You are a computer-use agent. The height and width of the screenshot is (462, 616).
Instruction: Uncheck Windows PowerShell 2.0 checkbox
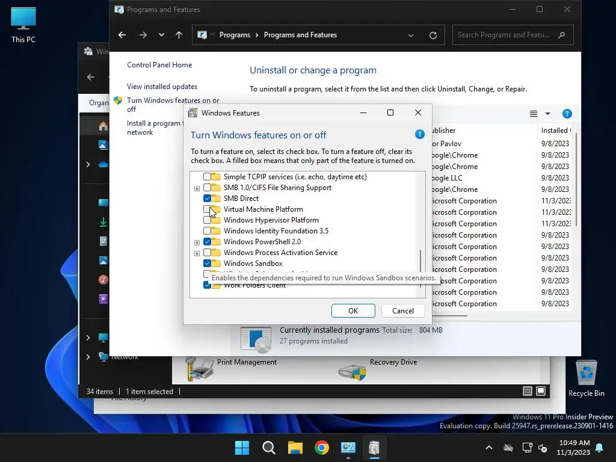[207, 242]
